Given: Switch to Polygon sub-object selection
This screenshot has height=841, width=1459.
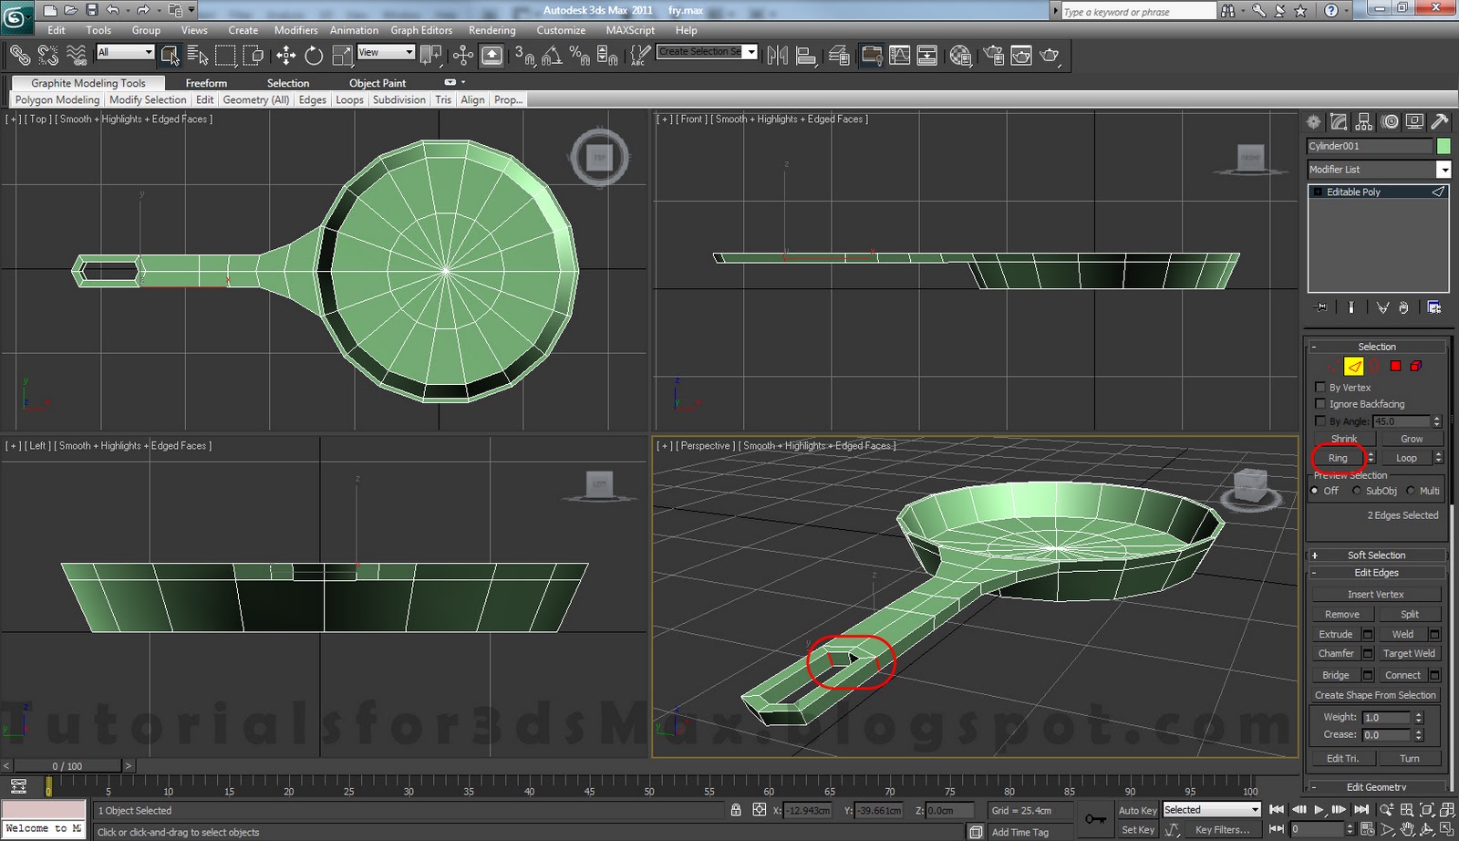Looking at the screenshot, I should (x=1395, y=366).
